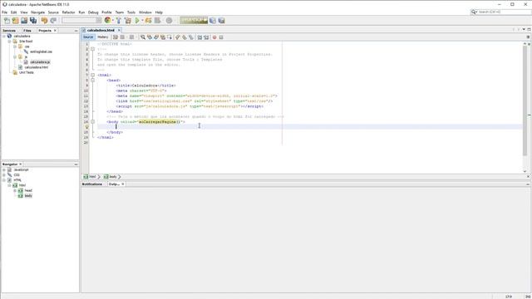Click the Find Selection magnifier in editor toolbar
The image size is (532, 299).
[x=143, y=37]
